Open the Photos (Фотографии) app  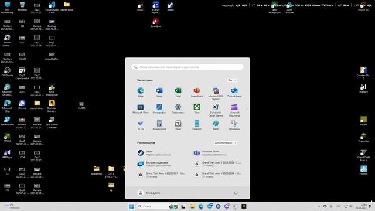tap(159, 108)
